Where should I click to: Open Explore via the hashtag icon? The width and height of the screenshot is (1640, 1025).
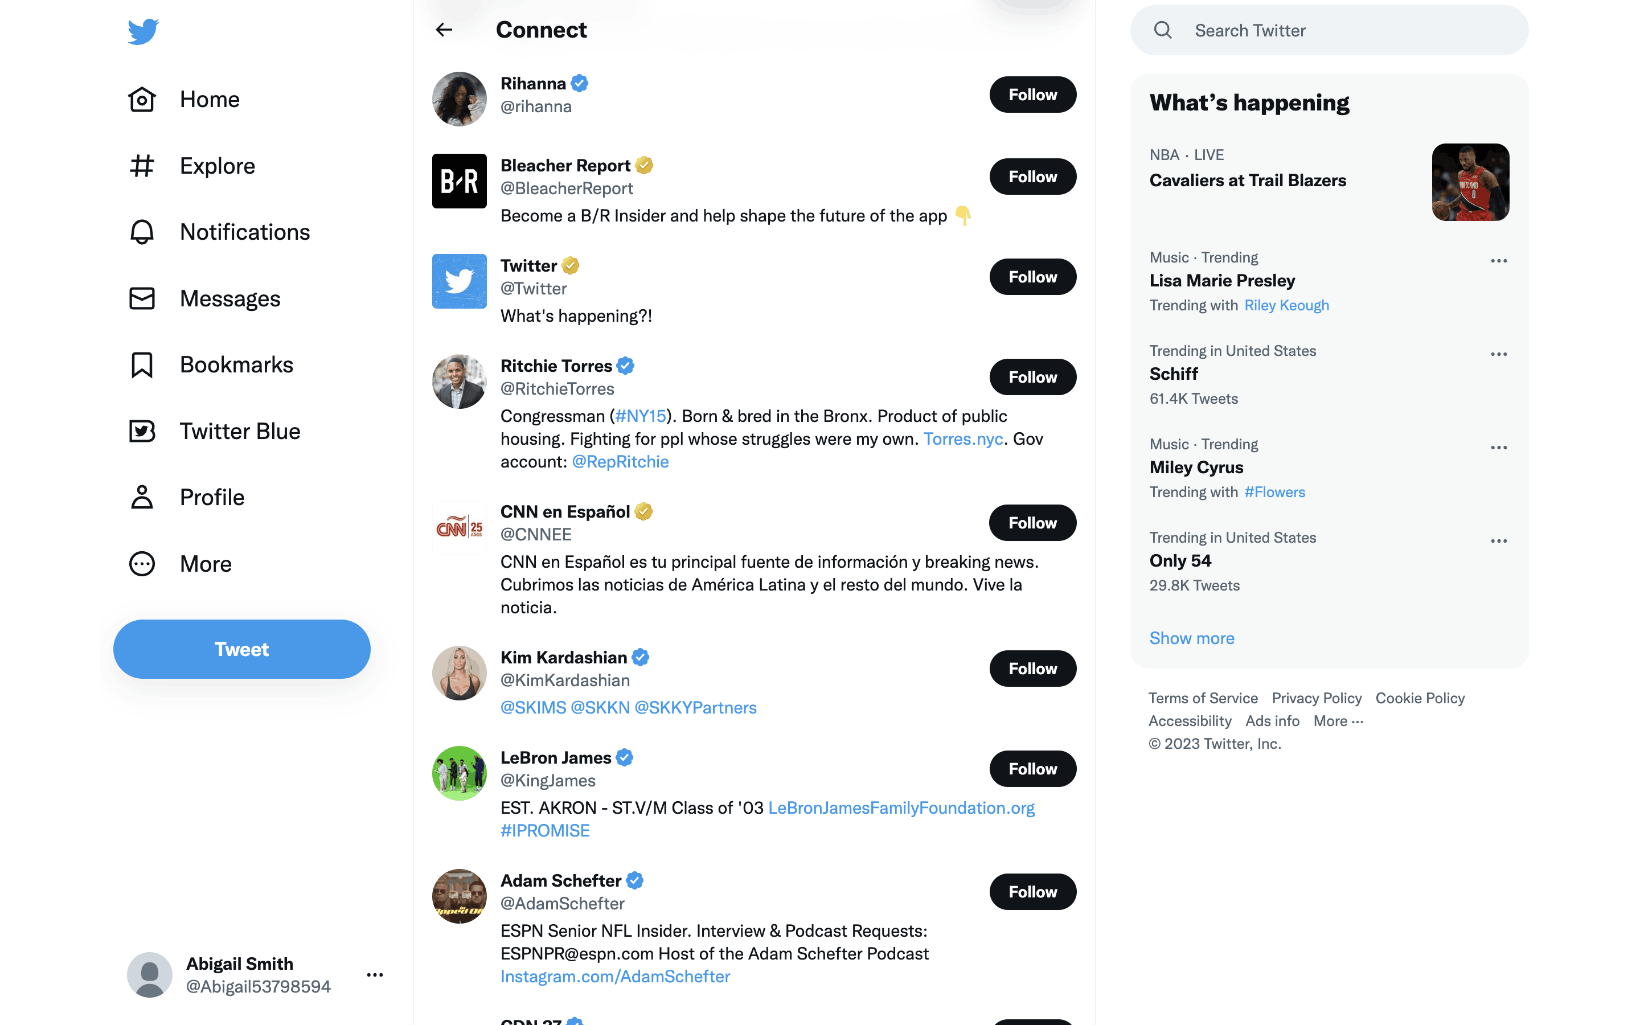pyautogui.click(x=142, y=166)
